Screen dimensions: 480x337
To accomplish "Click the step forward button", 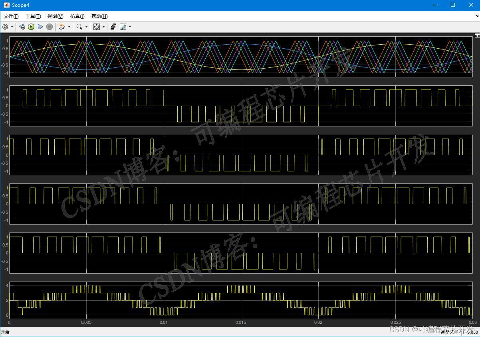I will click(40, 27).
